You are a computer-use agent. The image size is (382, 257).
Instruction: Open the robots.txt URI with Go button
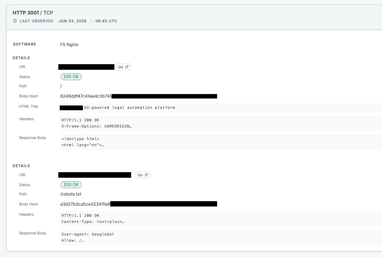[x=143, y=175]
